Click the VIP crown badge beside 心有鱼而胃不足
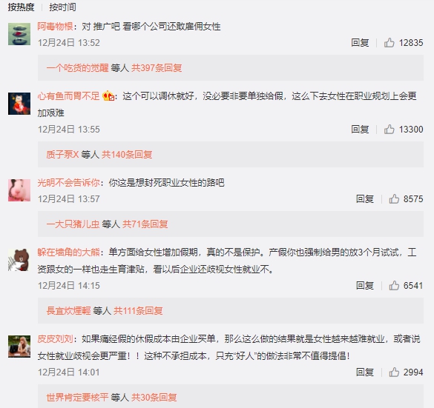 [108, 96]
